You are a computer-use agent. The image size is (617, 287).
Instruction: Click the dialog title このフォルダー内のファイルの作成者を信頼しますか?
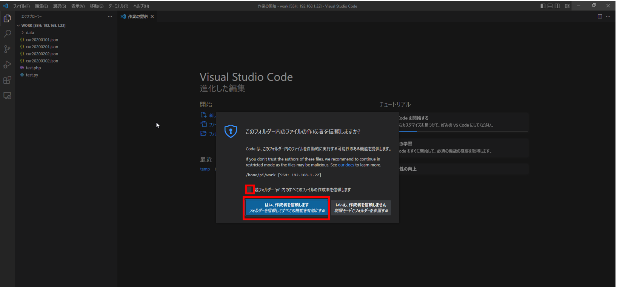point(303,131)
